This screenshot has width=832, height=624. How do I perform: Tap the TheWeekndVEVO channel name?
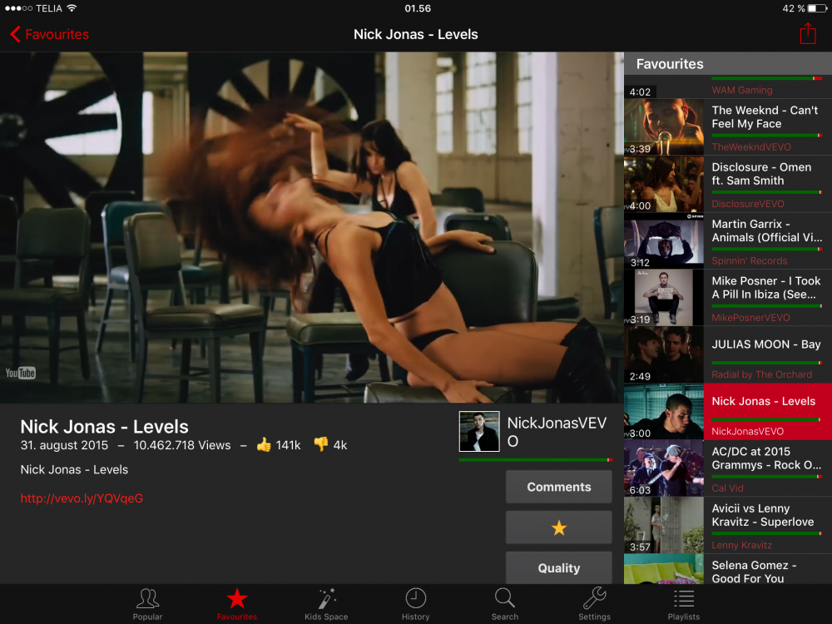point(750,147)
